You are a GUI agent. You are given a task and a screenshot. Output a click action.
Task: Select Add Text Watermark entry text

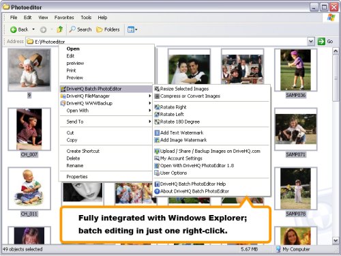click(182, 132)
